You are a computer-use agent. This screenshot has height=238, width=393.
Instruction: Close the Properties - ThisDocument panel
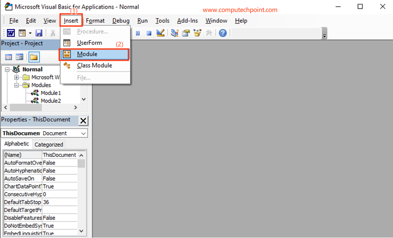[83, 121]
